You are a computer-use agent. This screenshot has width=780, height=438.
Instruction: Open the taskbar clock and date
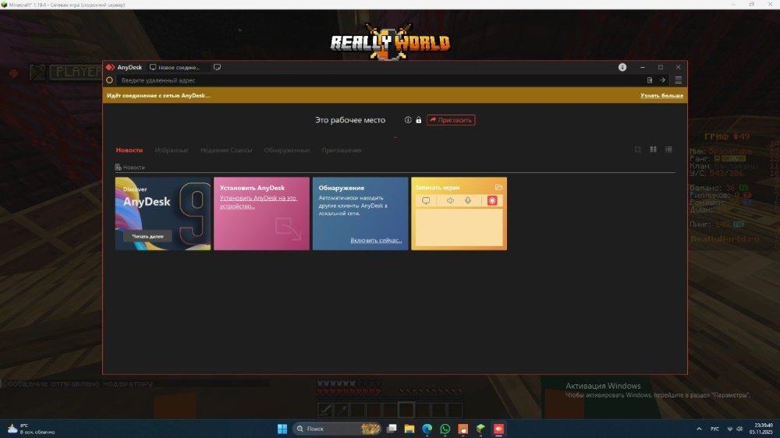pos(761,429)
